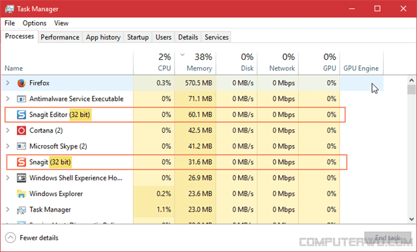
Task: Sort by the CPU column header
Action: tap(154, 63)
